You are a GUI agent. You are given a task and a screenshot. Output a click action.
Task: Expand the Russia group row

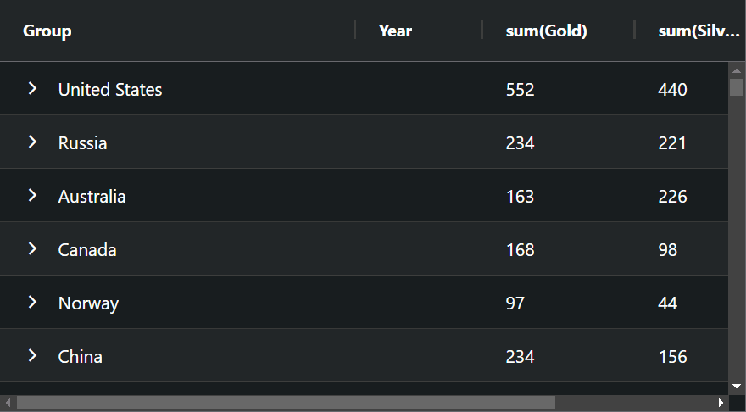pos(32,142)
